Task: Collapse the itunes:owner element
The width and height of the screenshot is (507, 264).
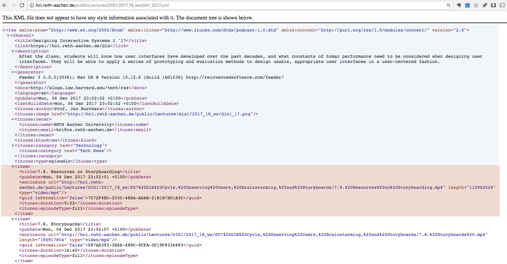Action: point(13,119)
